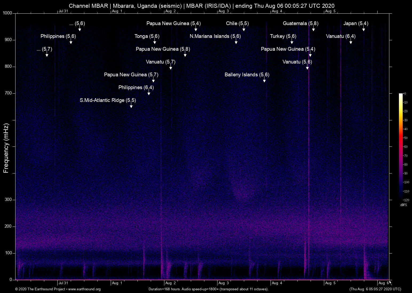
Task: Click the arrow marker under Turkey (5.6)
Action: coord(292,41)
